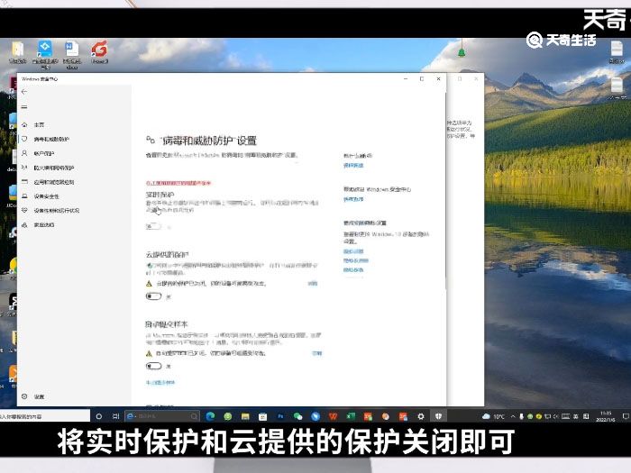Click Windows Security shield on taskbar
Screen dimensions: 631x473
(x=438, y=416)
